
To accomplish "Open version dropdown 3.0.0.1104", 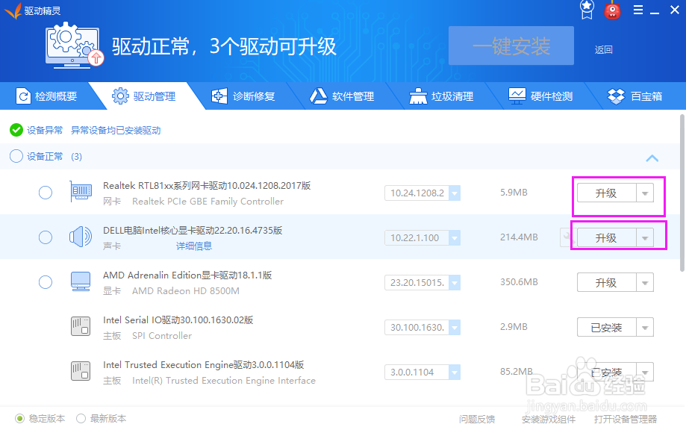I will [455, 373].
